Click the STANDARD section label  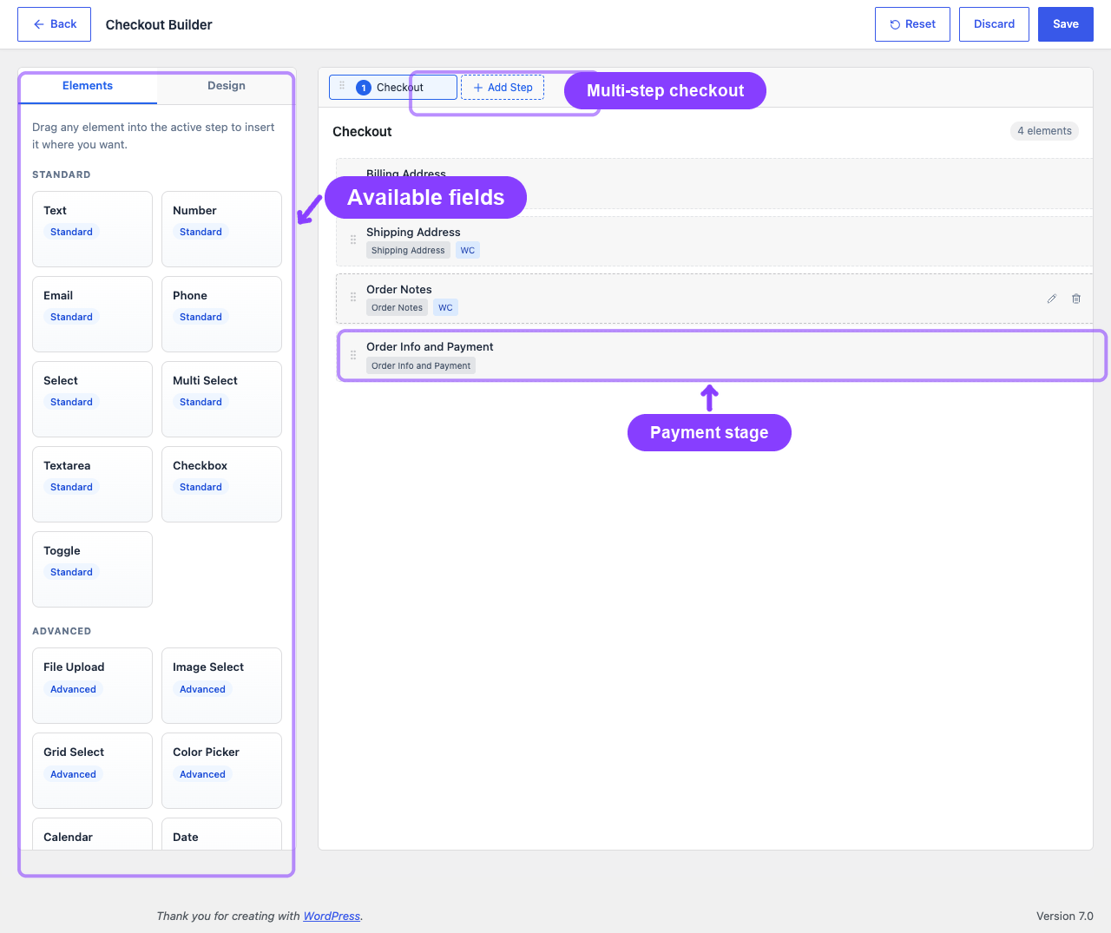[62, 174]
